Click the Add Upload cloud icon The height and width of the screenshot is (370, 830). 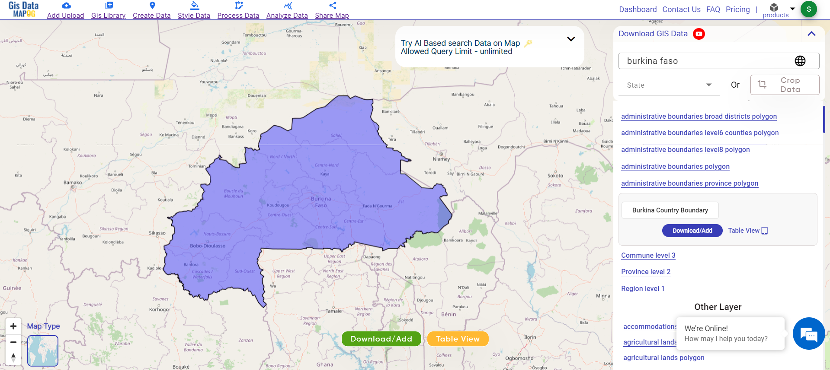pyautogui.click(x=66, y=6)
